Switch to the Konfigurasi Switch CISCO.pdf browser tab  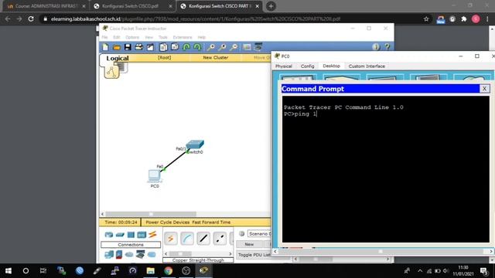point(134,6)
